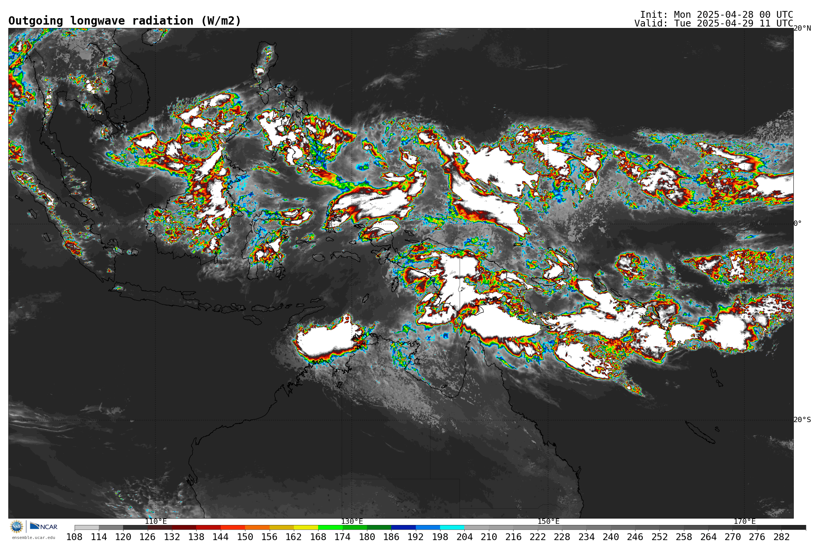The width and height of the screenshot is (818, 542).
Task: Pick the bright green swatch between 168 and 174
Action: (330, 527)
